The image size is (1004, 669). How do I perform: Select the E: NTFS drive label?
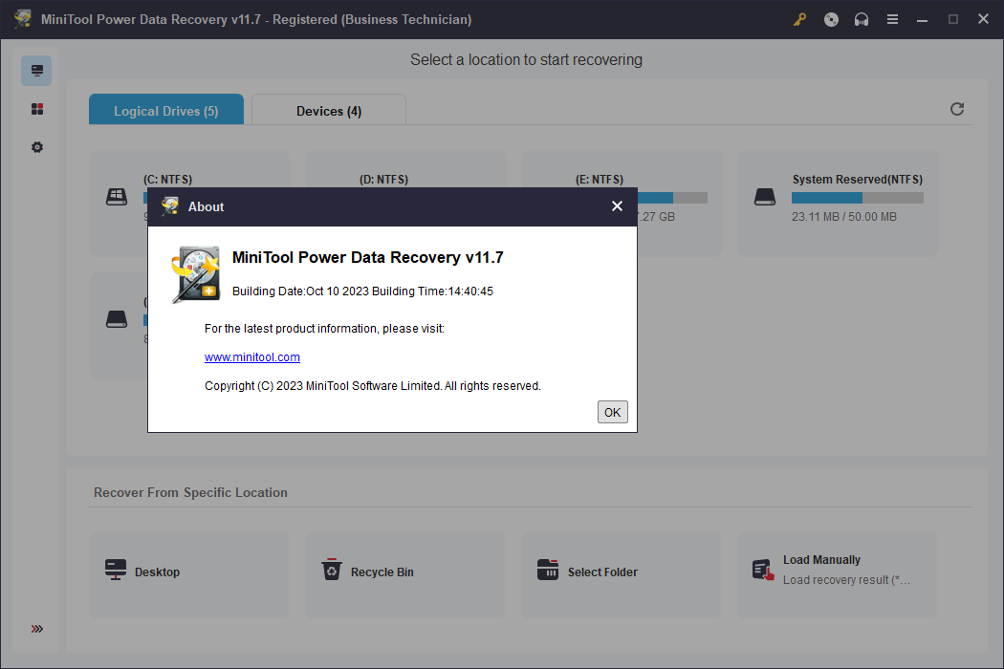click(600, 180)
